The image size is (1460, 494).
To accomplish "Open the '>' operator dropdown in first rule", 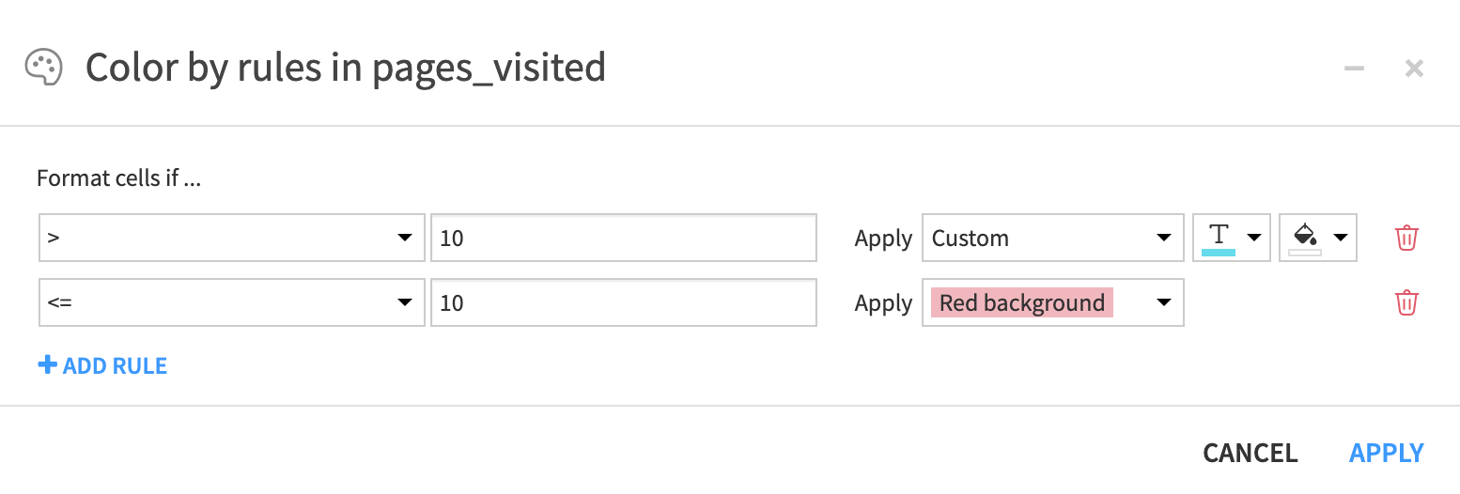I will pyautogui.click(x=231, y=239).
